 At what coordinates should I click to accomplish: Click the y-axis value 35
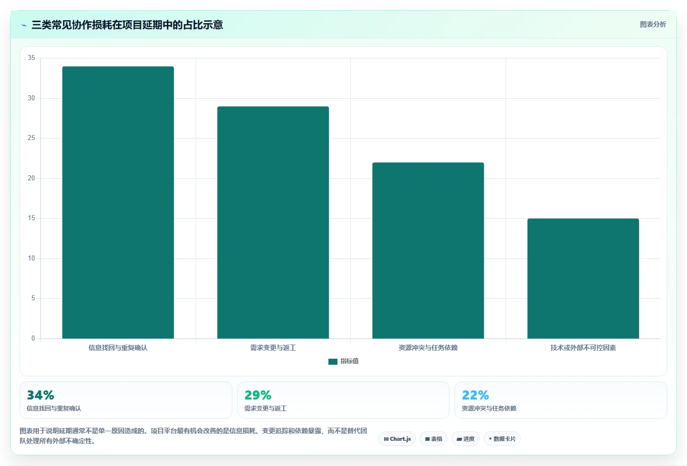click(31, 58)
